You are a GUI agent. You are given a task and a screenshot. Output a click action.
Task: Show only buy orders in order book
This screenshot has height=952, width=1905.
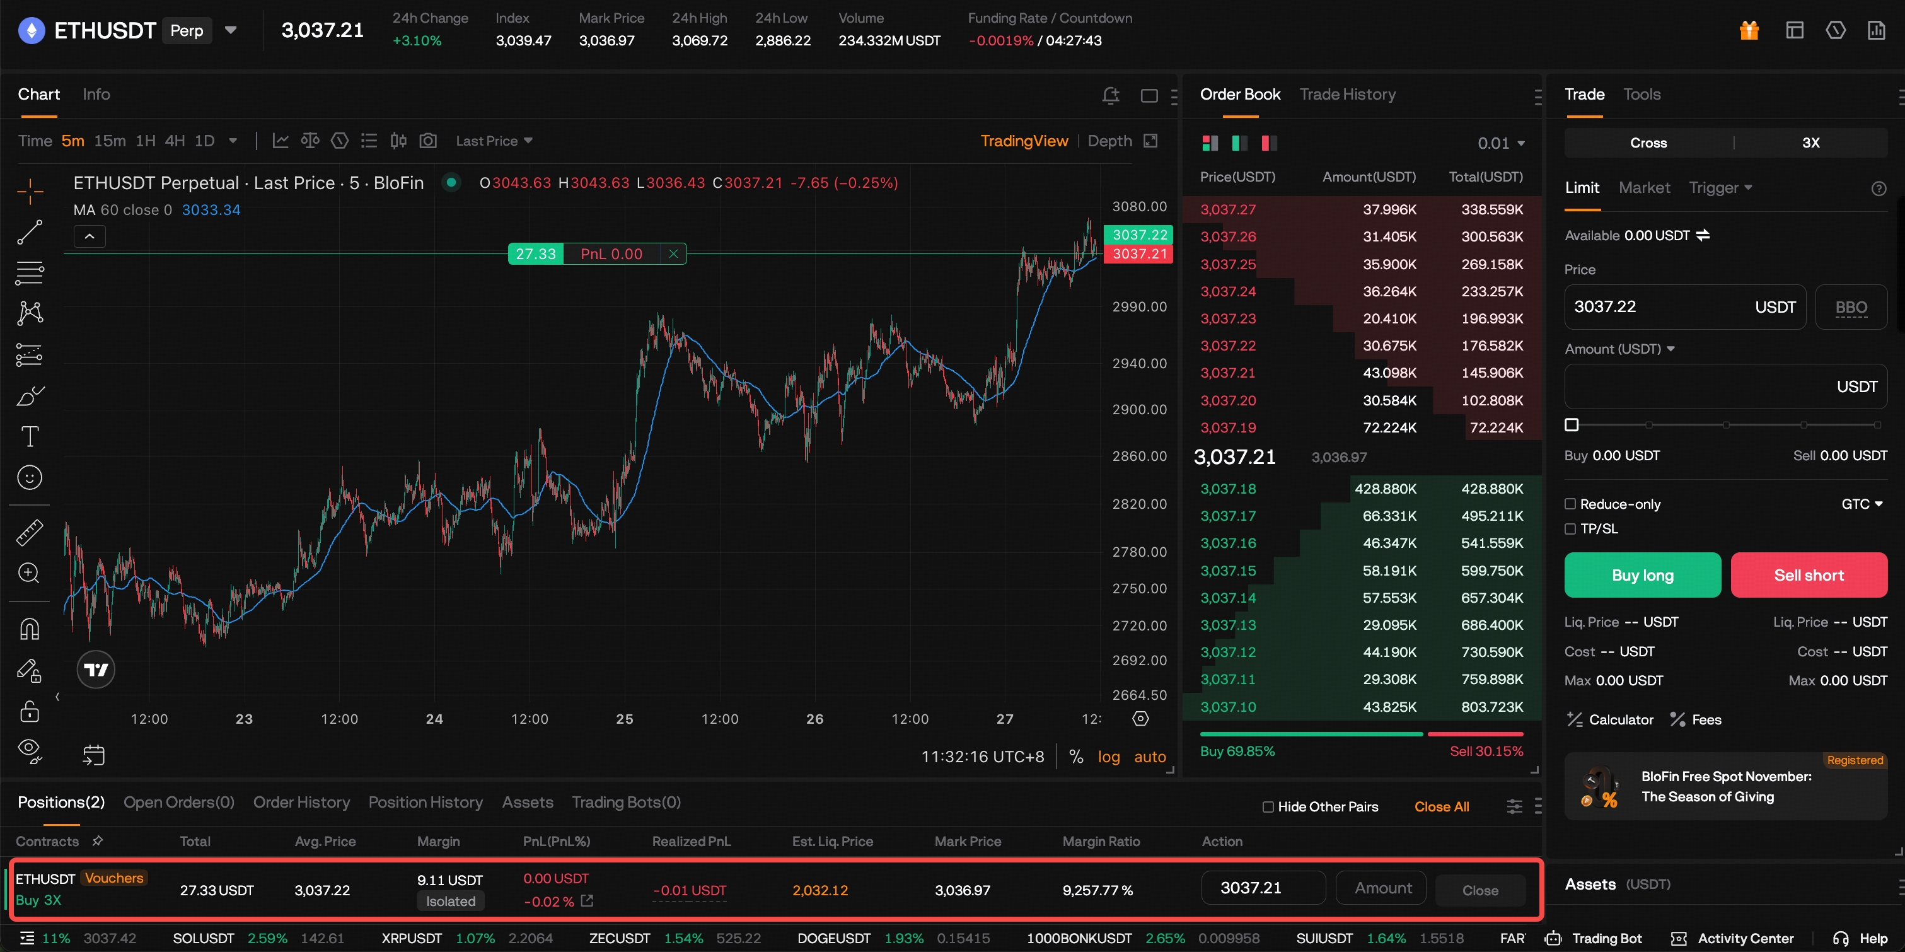click(x=1239, y=142)
